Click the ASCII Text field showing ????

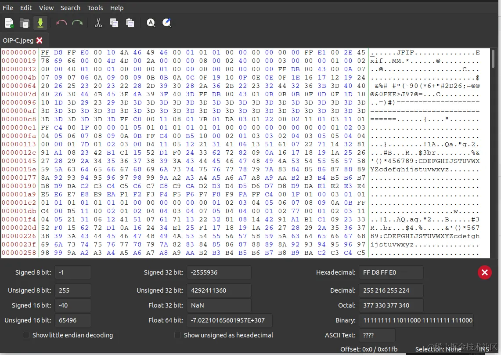click(x=377, y=335)
